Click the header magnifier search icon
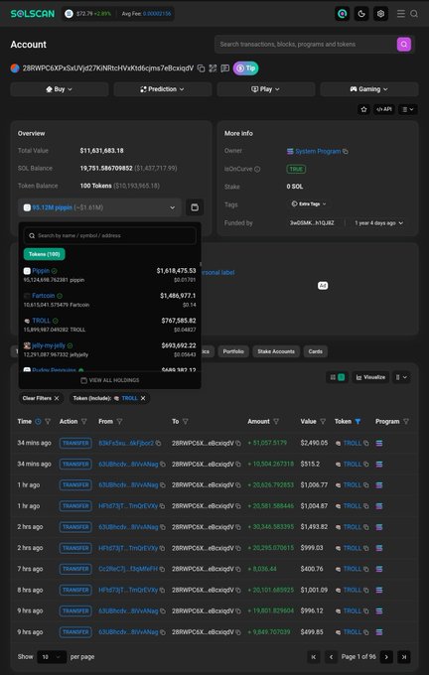 click(x=414, y=14)
